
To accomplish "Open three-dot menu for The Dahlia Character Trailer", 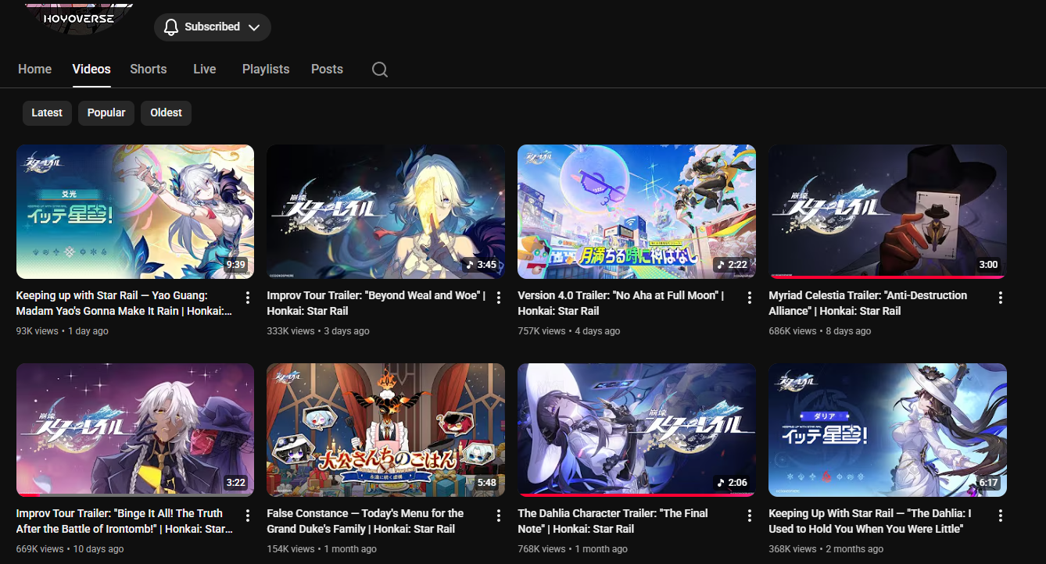I will click(x=750, y=516).
